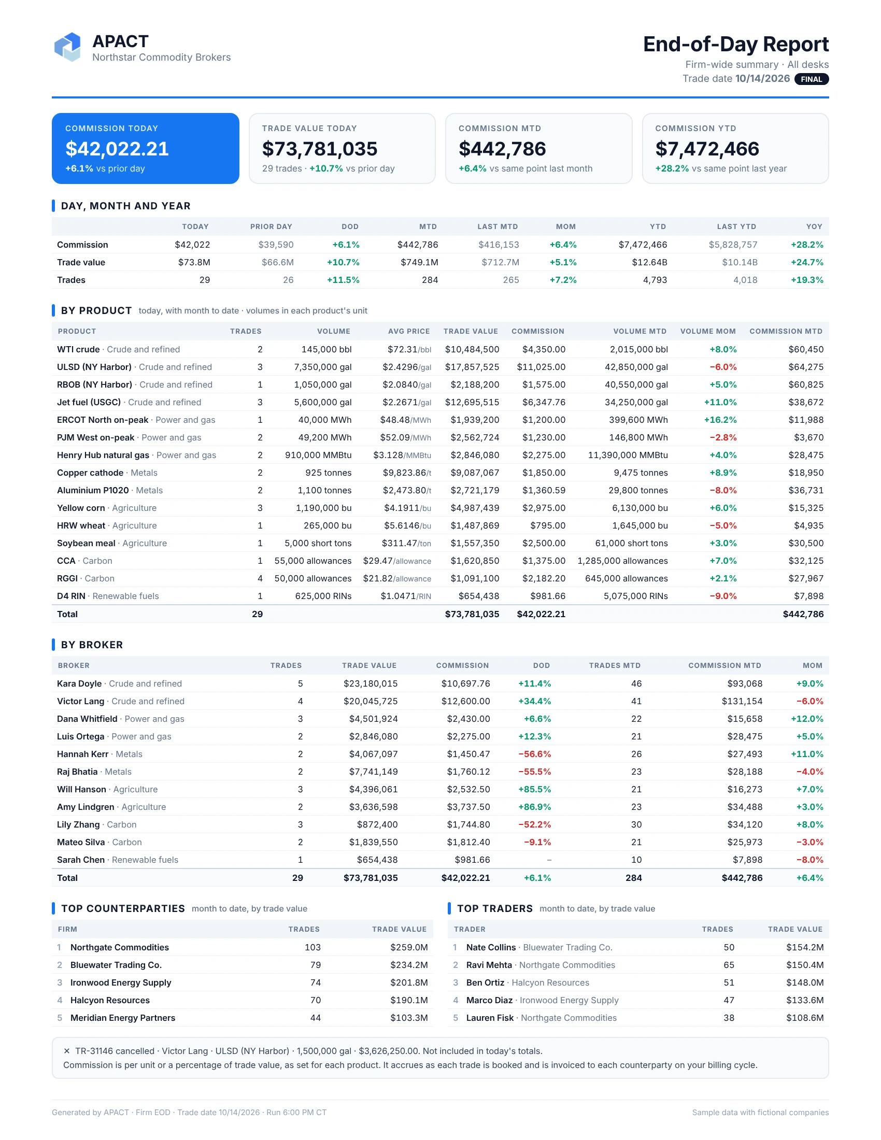
Task: Click Ben Ortiz trade value $148.0M
Action: point(805,983)
